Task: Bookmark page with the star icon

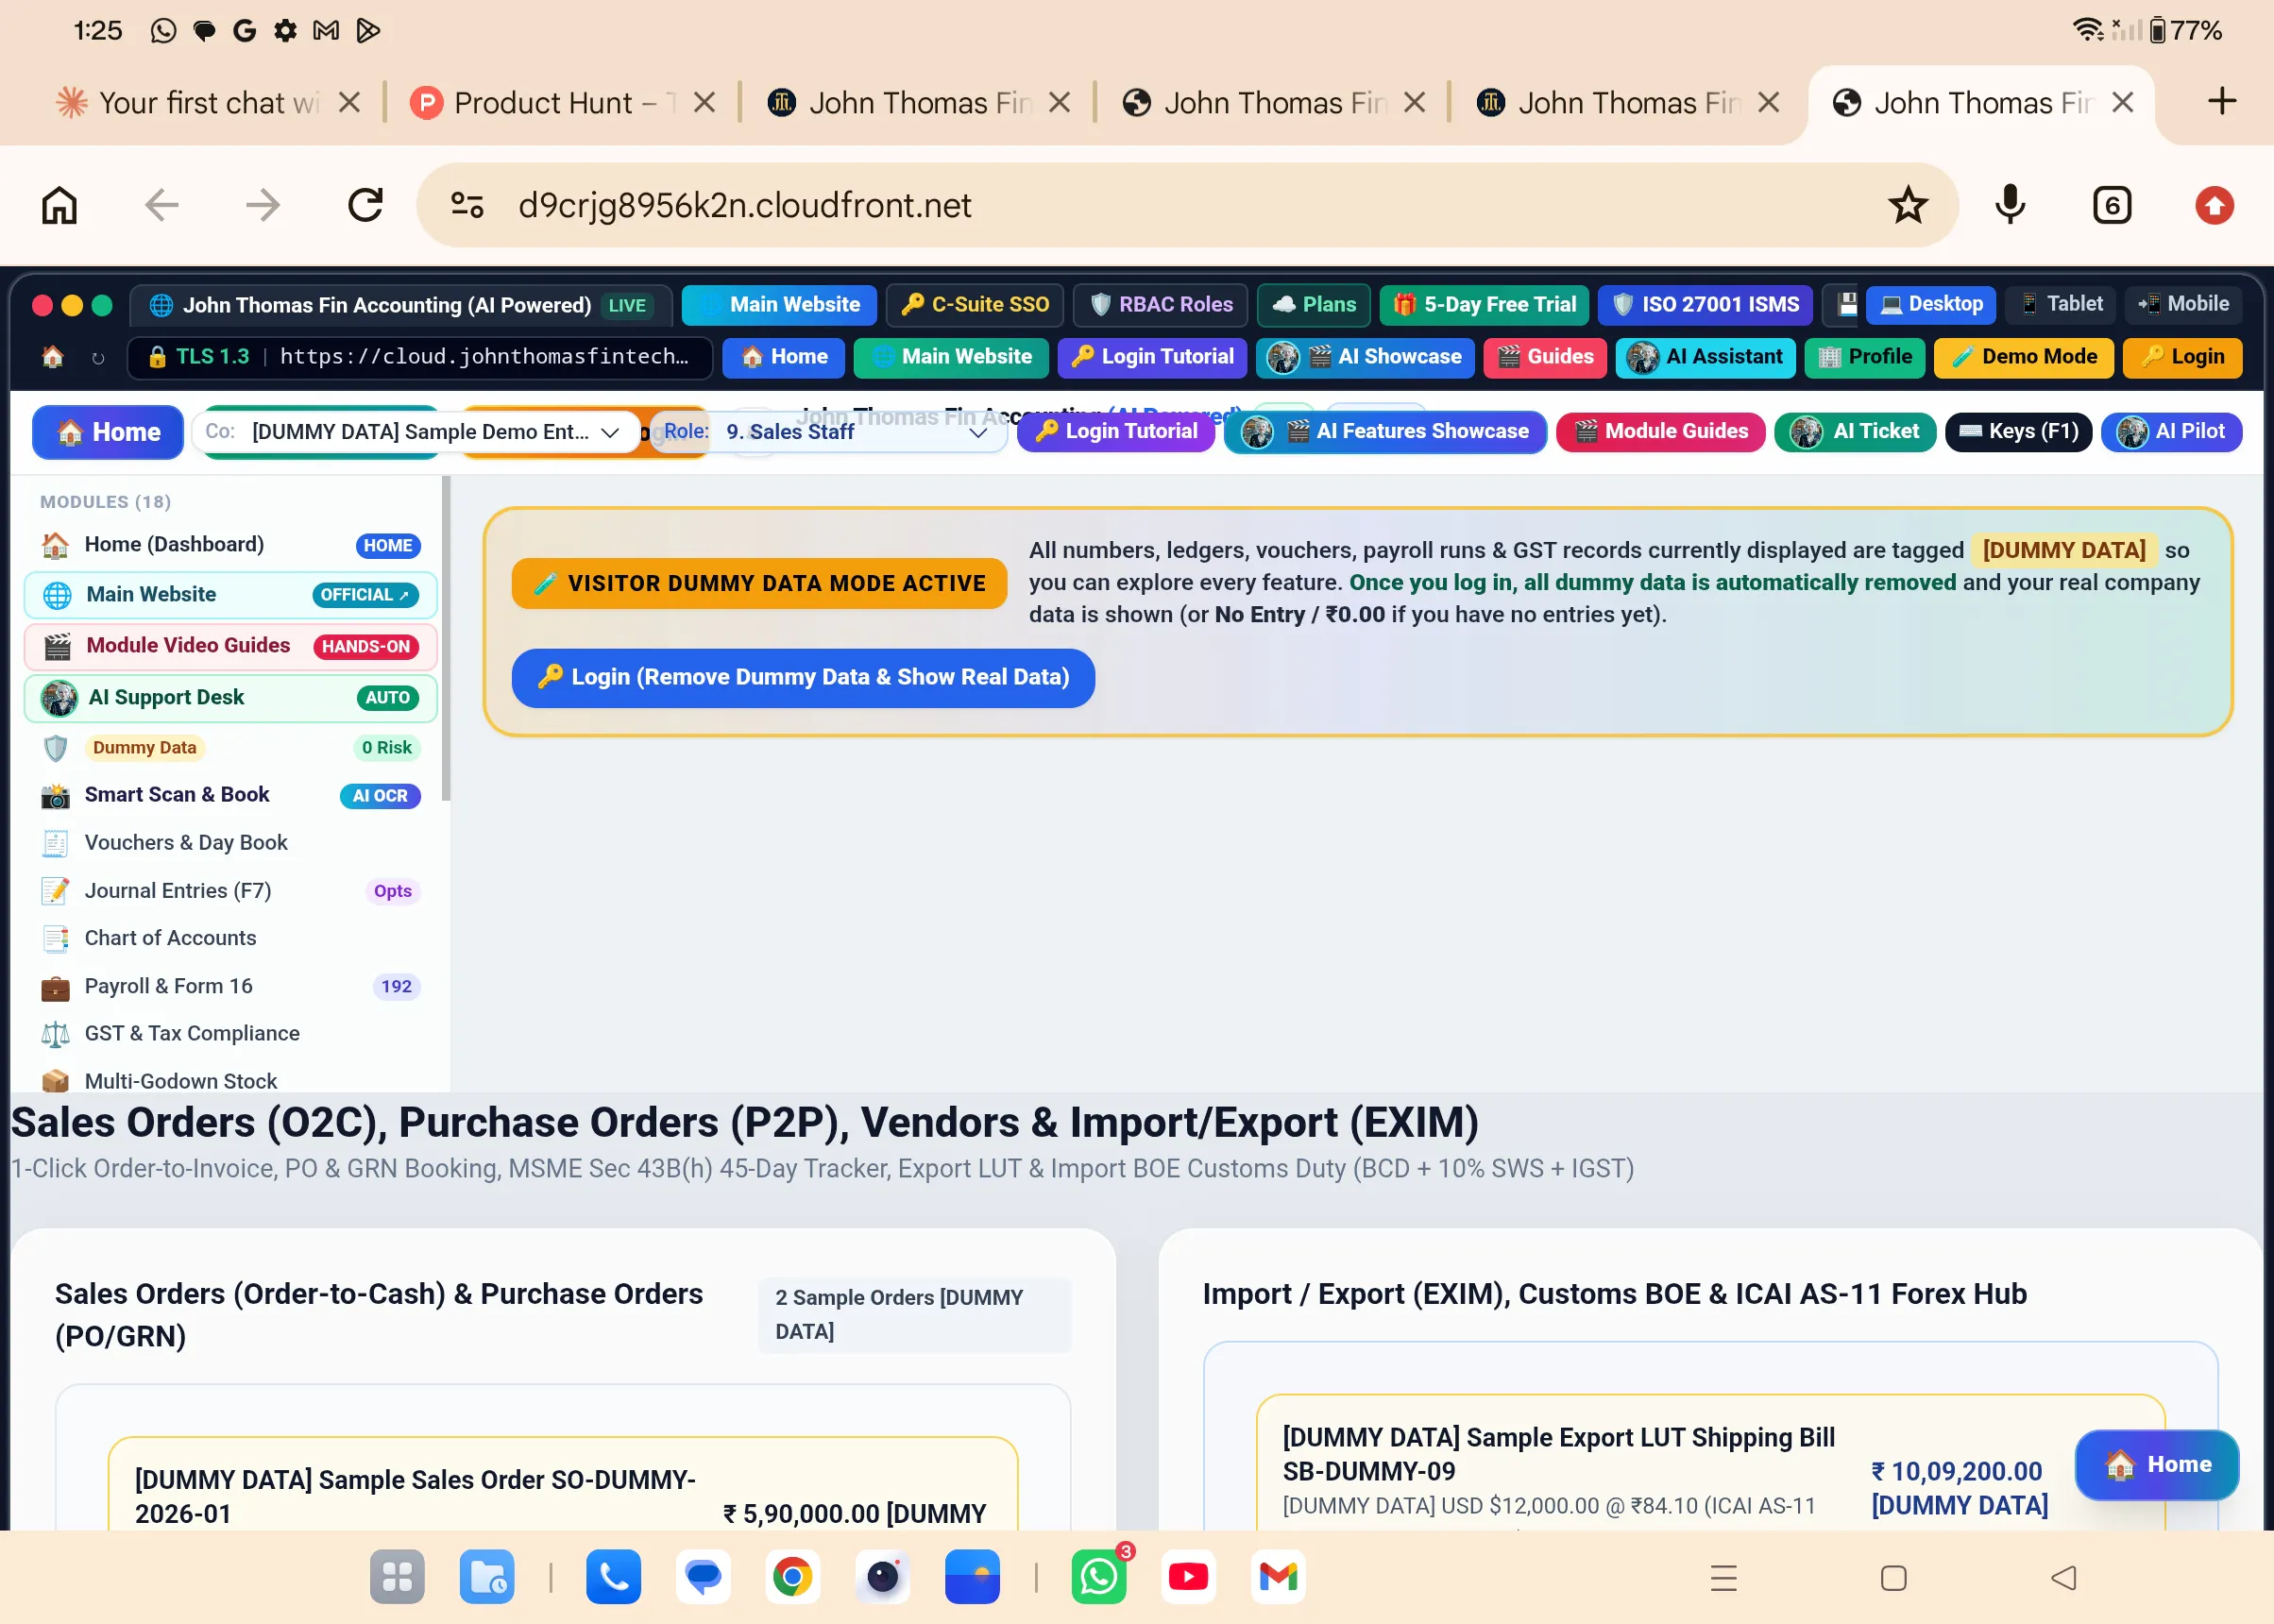Action: point(1908,205)
